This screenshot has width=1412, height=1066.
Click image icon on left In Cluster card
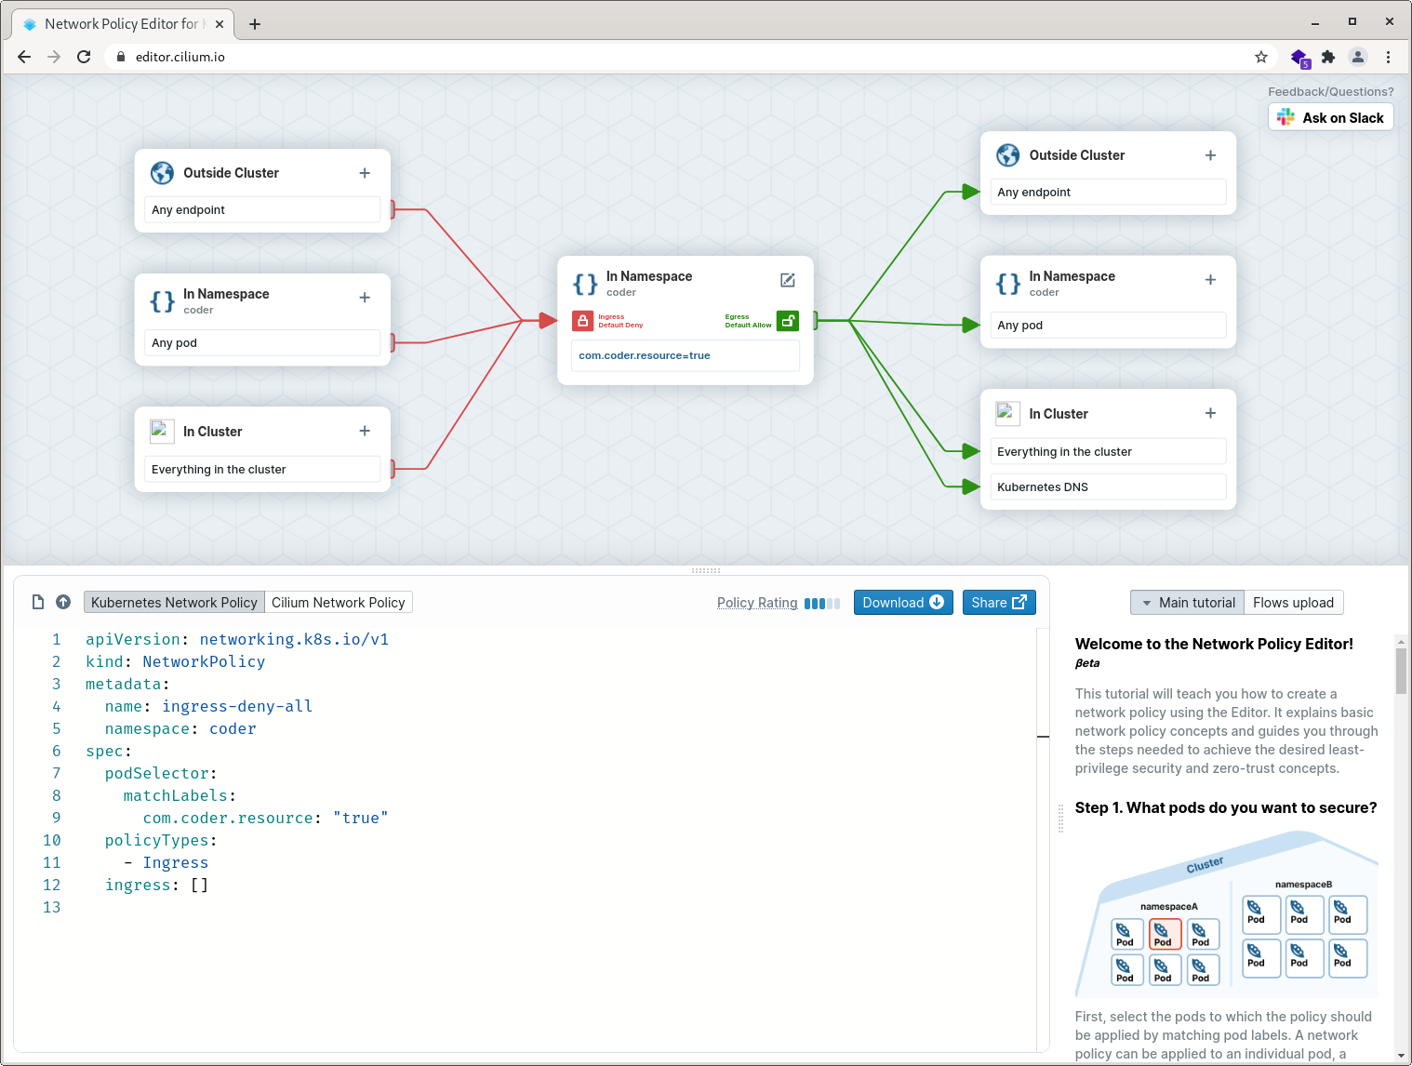pos(162,431)
